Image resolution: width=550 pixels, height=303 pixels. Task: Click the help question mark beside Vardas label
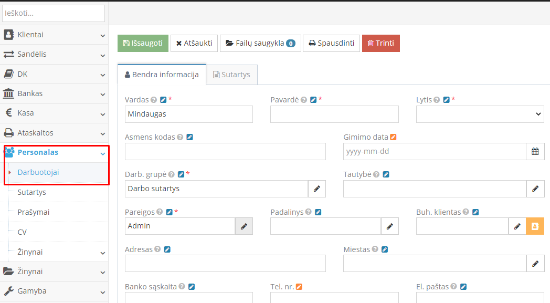click(x=154, y=100)
